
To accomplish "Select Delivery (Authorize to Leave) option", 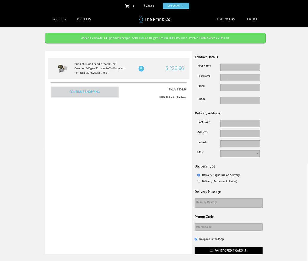I will pos(199,181).
